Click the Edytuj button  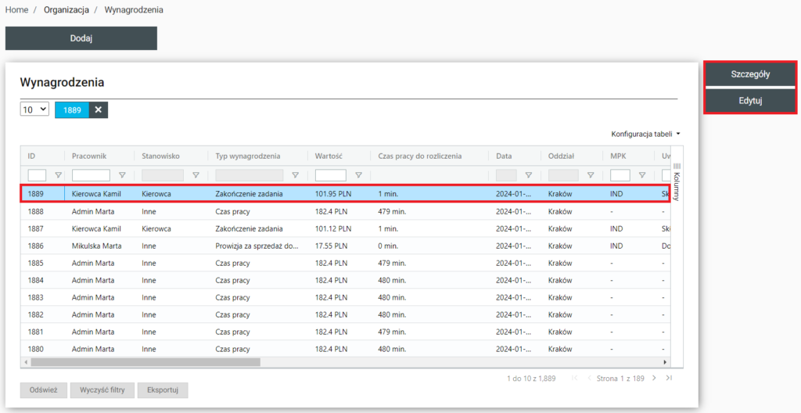pyautogui.click(x=751, y=101)
